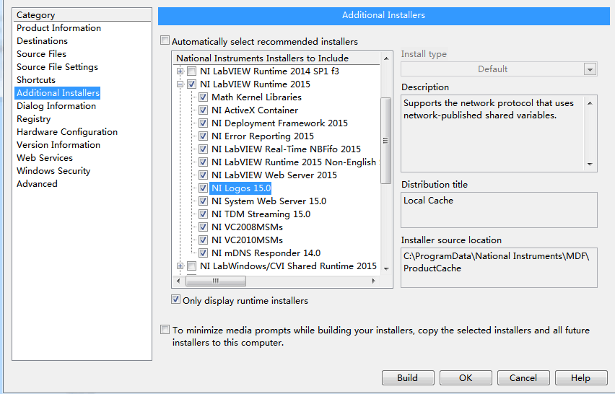The width and height of the screenshot is (615, 394).
Task: Select Shortcuts in the category list
Action: coord(36,79)
